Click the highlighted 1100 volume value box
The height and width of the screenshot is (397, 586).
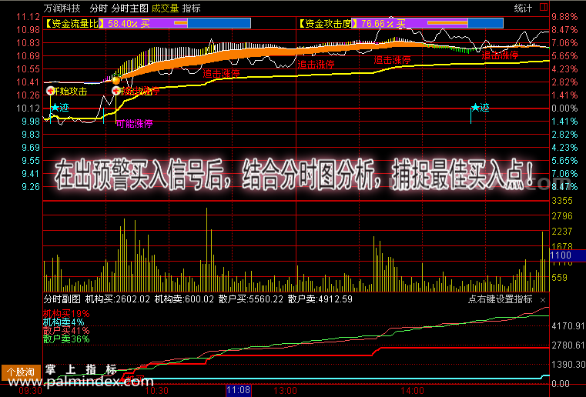click(x=568, y=255)
